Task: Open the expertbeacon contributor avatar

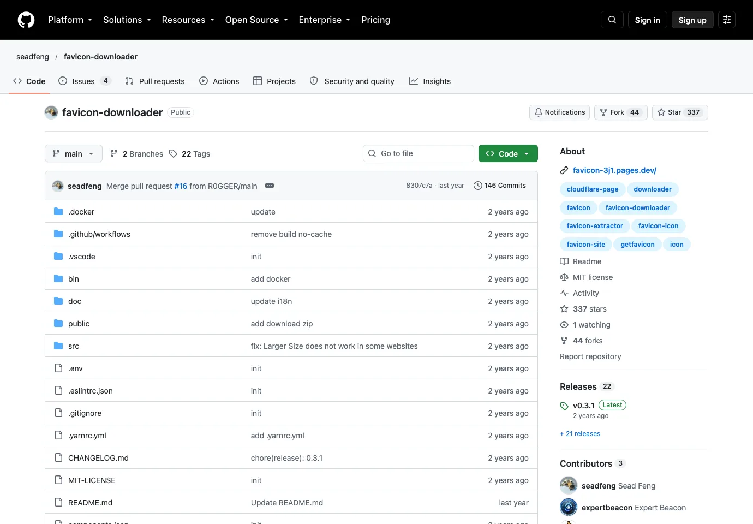Action: (x=569, y=507)
